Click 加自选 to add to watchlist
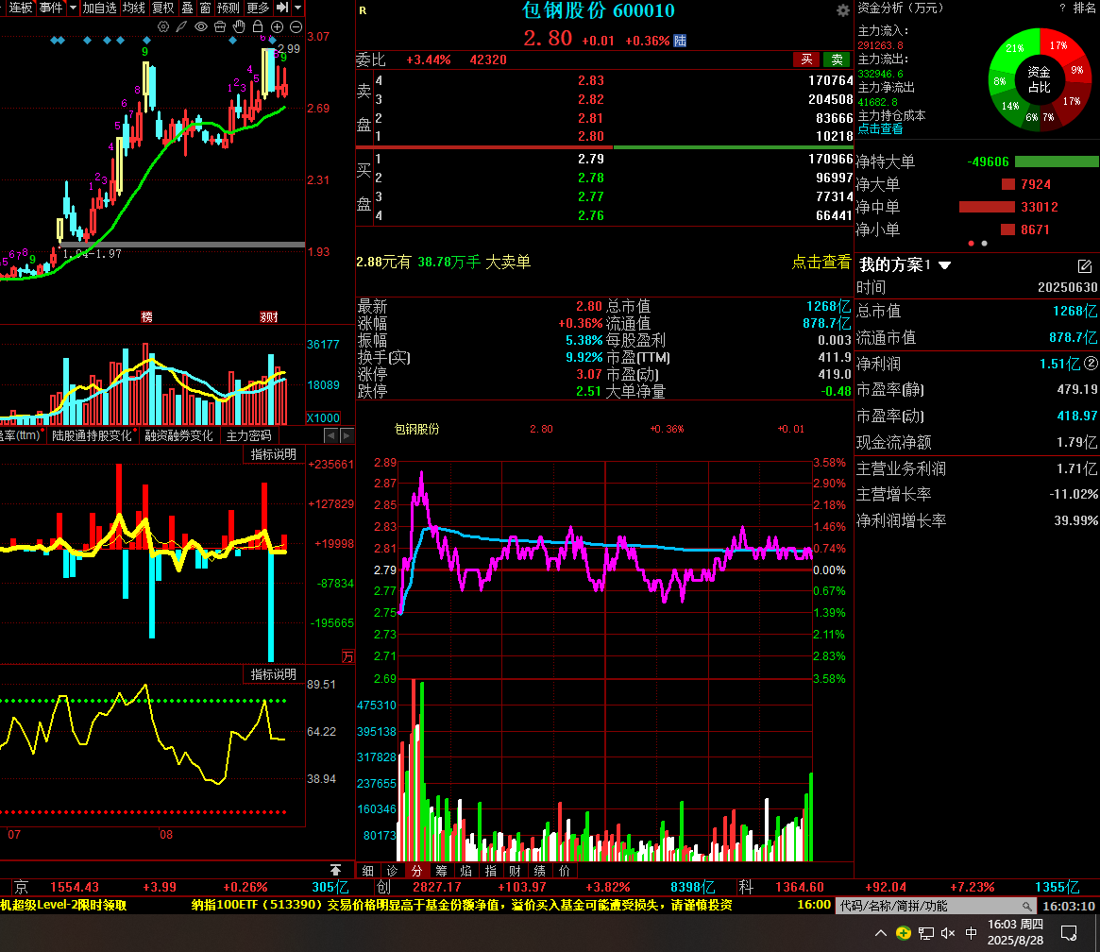 pyautogui.click(x=99, y=8)
